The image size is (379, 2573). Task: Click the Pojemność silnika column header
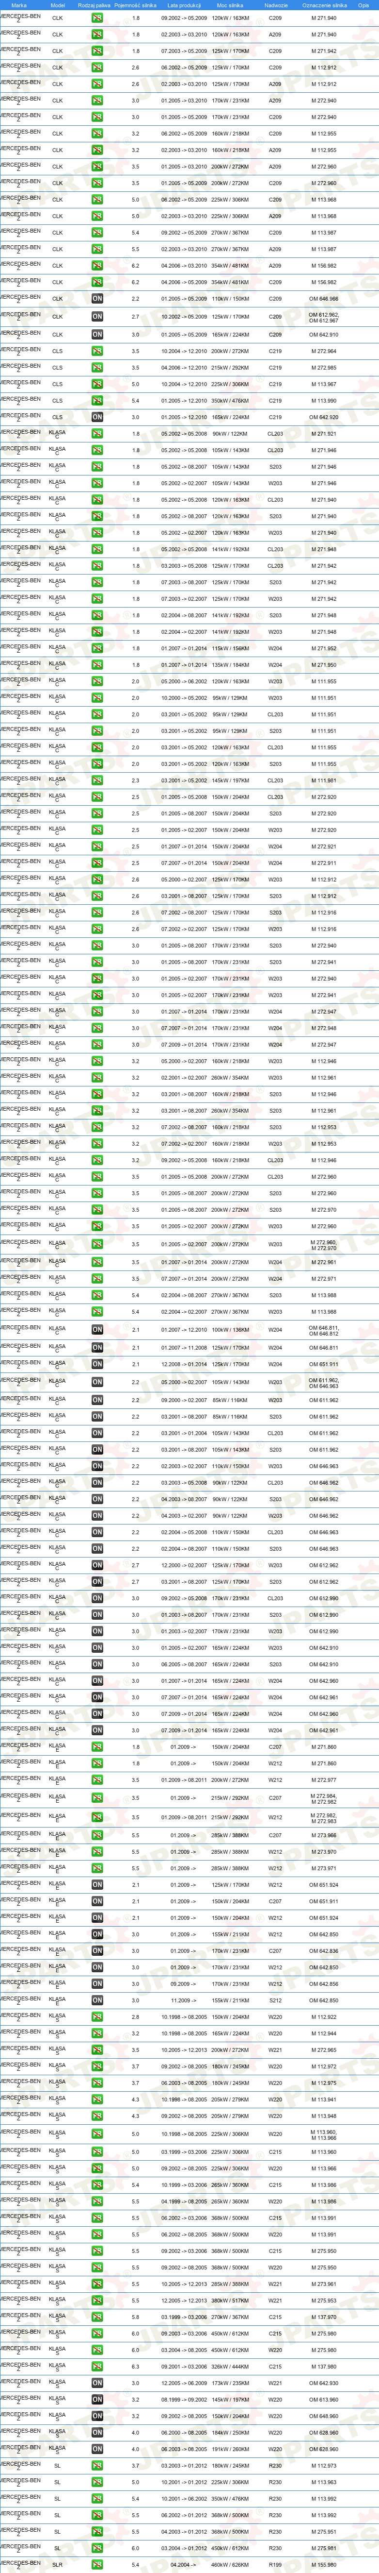(x=137, y=5)
